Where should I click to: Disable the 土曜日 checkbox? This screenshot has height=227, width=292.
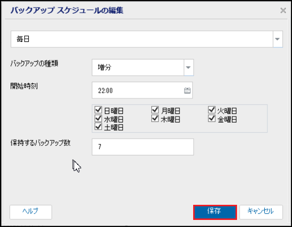[x=98, y=127]
